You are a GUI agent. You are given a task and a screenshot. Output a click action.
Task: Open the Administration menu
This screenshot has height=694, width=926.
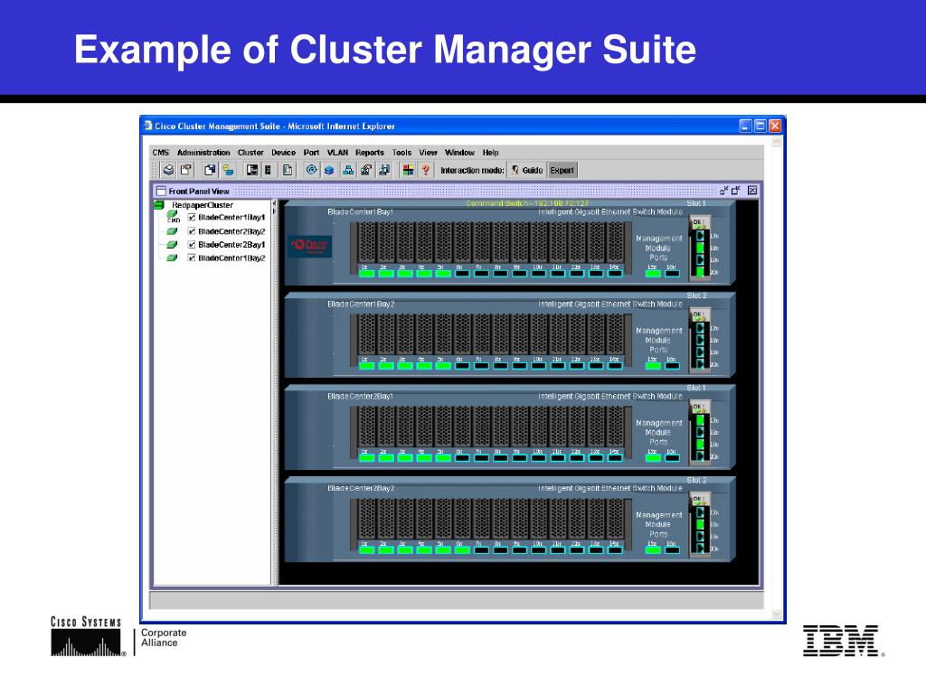point(203,152)
